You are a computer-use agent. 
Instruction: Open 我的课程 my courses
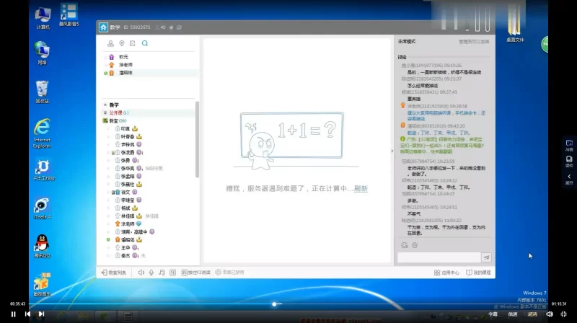(479, 273)
